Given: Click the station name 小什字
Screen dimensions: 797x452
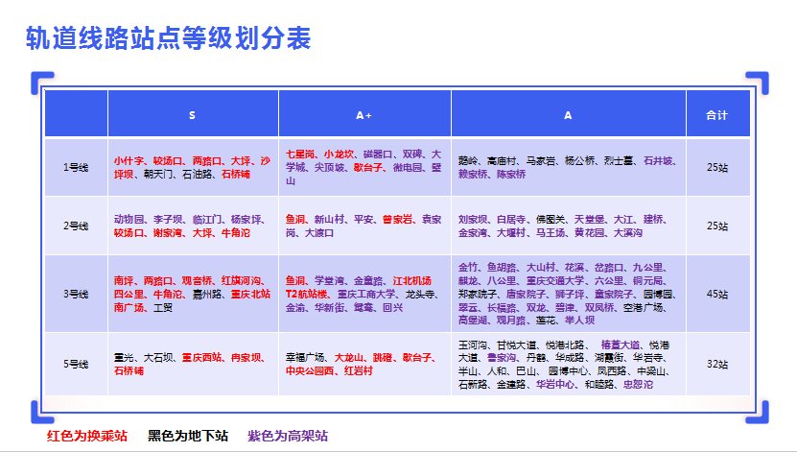Looking at the screenshot, I should point(129,161).
